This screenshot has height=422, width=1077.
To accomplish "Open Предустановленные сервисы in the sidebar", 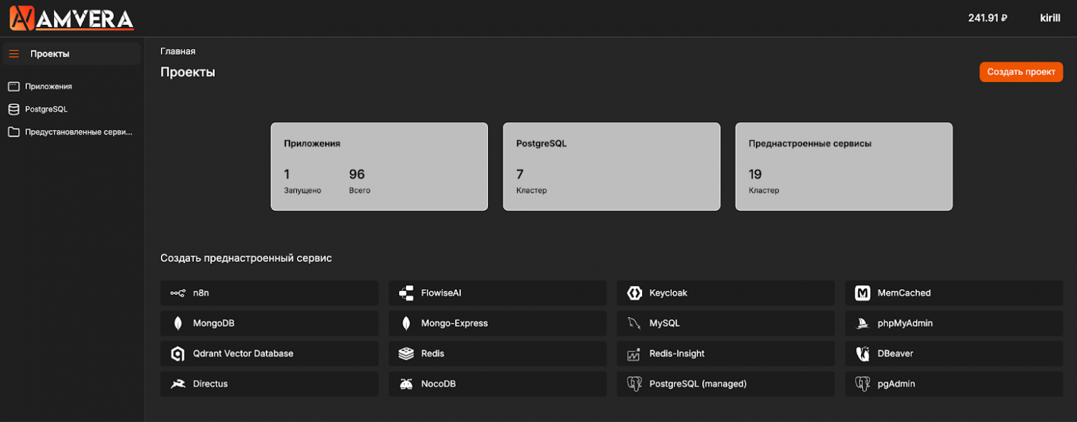I will point(78,132).
